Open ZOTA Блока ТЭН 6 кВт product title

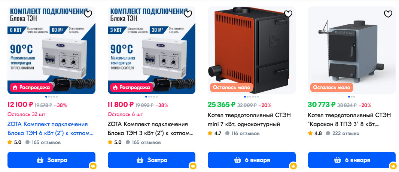tap(51, 129)
